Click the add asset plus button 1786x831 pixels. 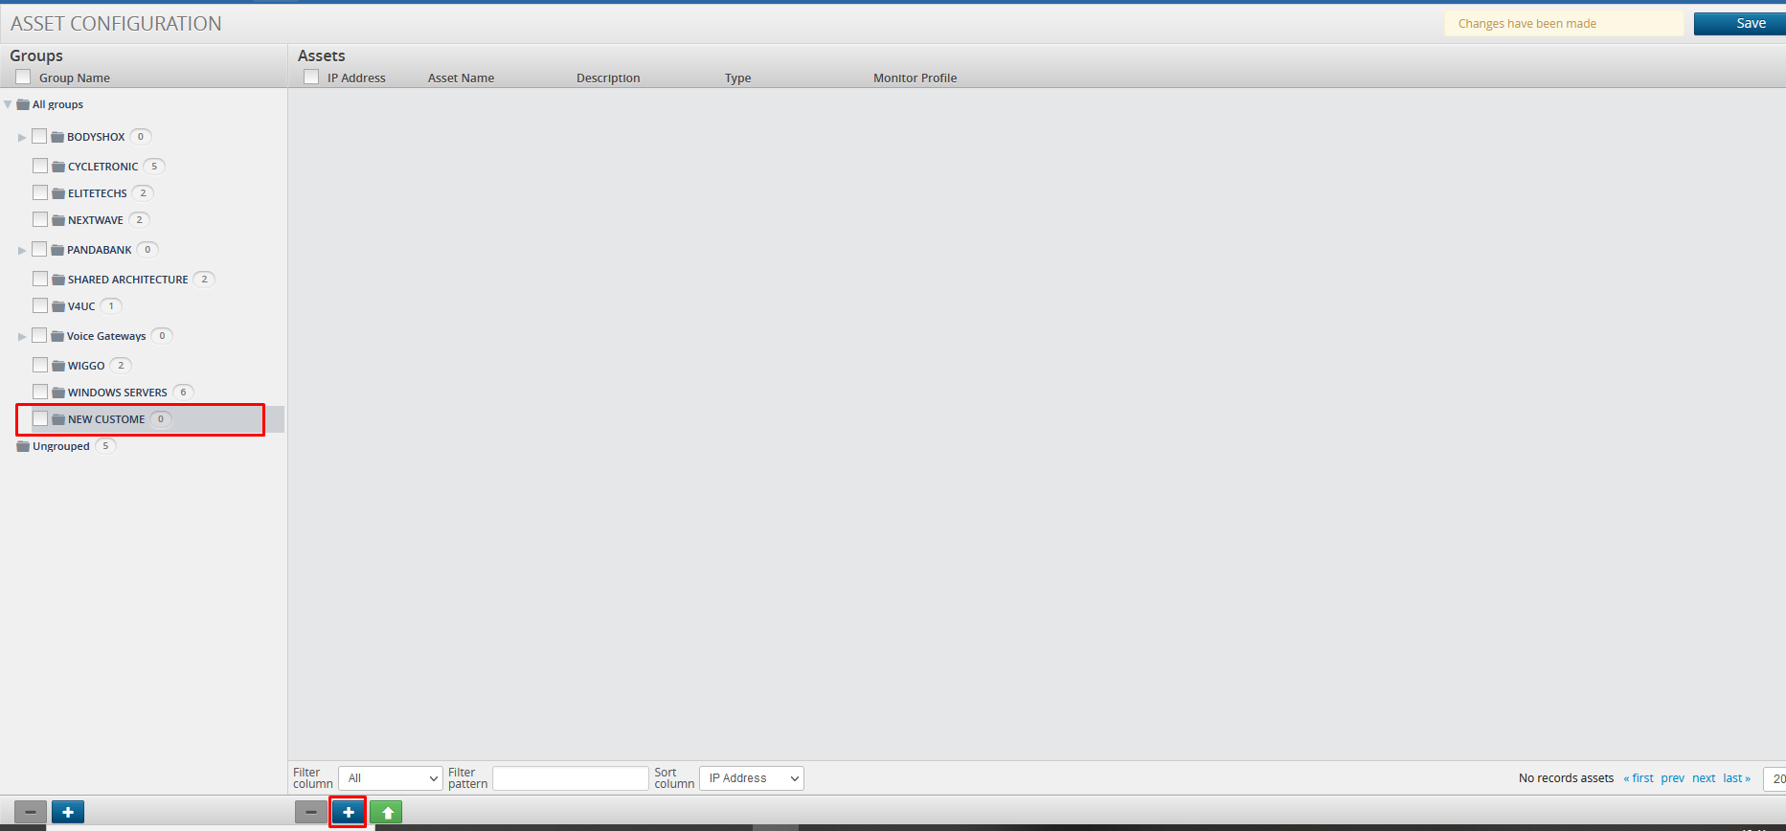point(349,812)
